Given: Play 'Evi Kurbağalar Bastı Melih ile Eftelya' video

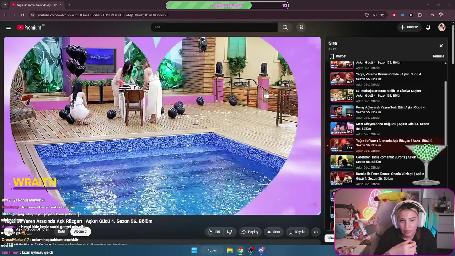Looking at the screenshot, I should [389, 93].
